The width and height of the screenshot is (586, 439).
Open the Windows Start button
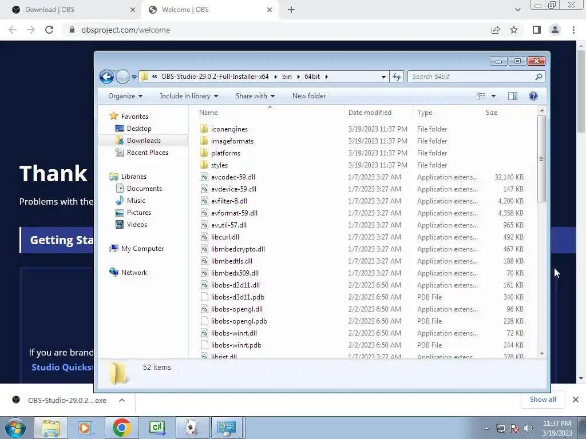tap(15, 428)
